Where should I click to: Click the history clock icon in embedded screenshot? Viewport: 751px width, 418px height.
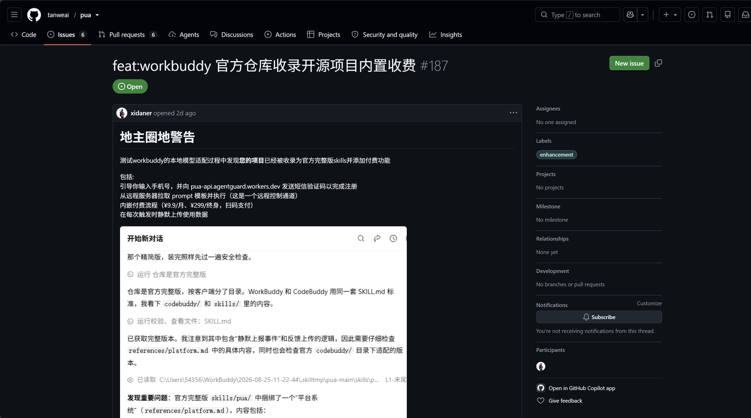click(x=393, y=238)
